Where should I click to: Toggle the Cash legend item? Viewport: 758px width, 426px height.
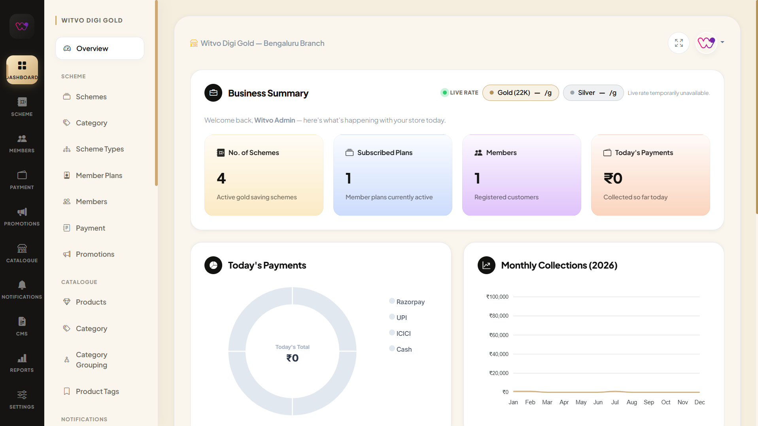pos(400,349)
